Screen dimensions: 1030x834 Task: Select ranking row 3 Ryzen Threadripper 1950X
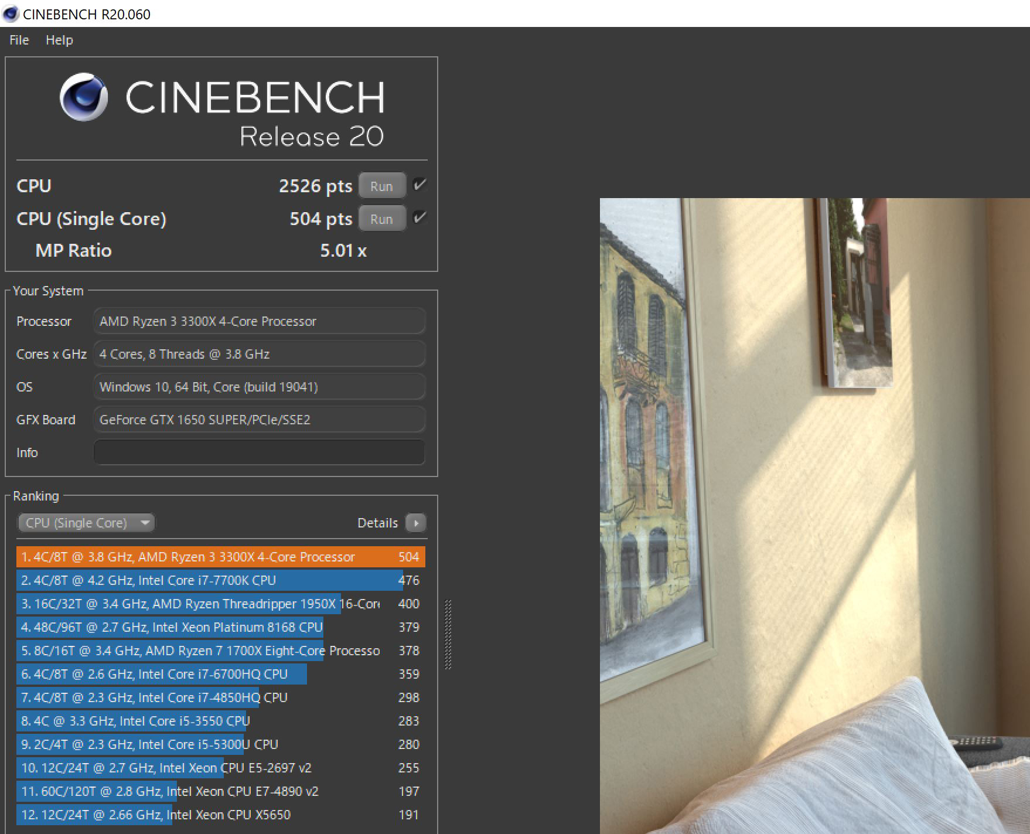click(x=221, y=604)
